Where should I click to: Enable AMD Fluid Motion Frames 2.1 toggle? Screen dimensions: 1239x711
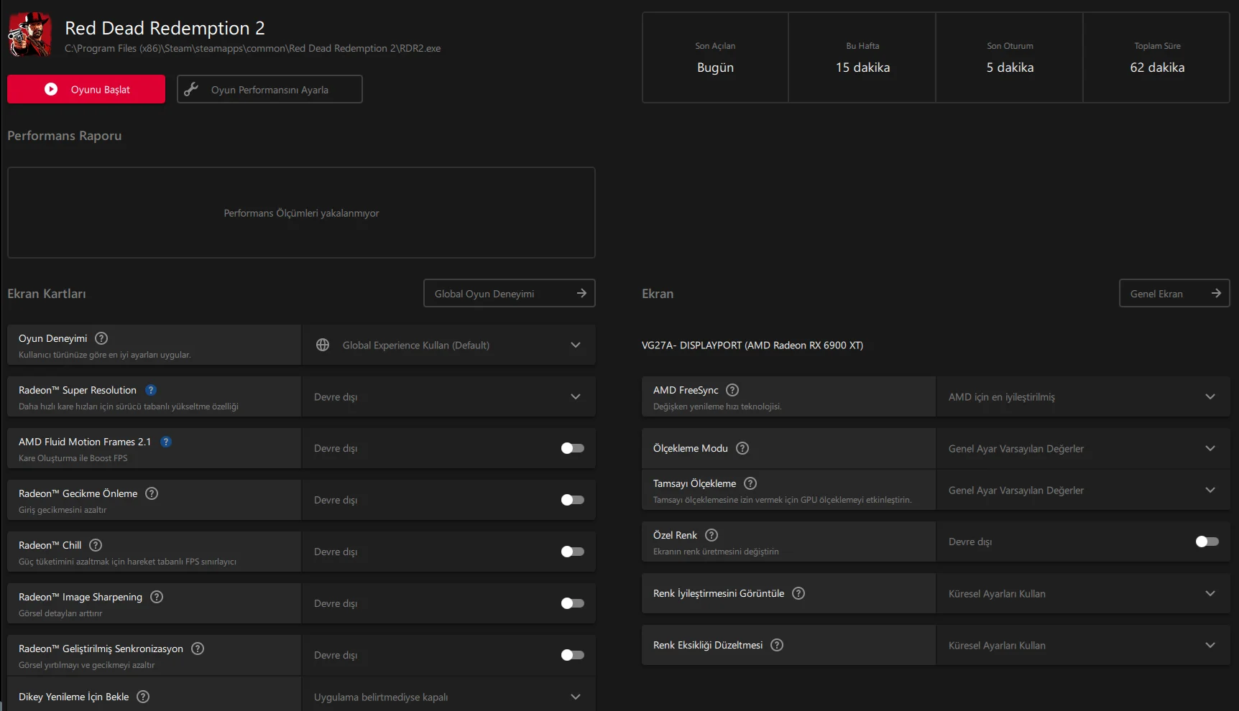[572, 448]
